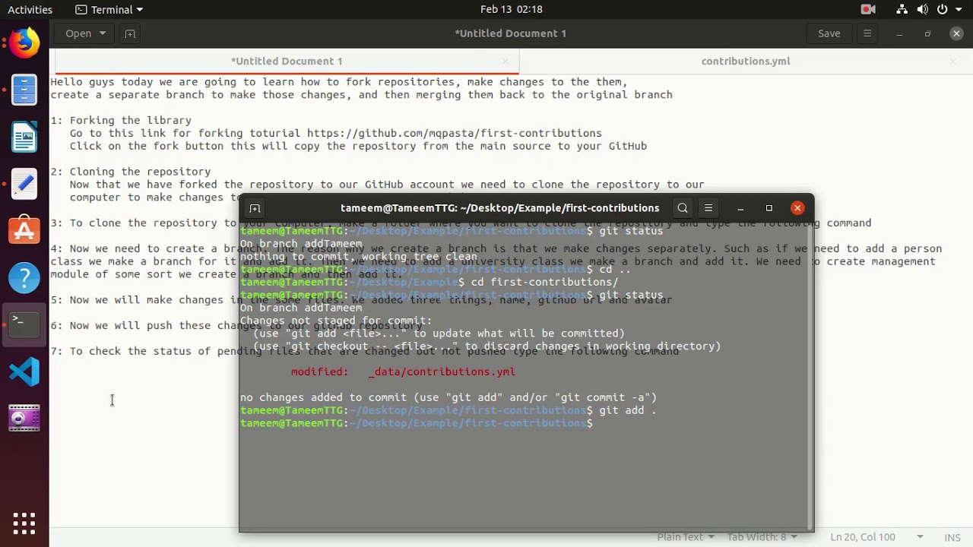Click the terminal new tab icon

(x=255, y=208)
